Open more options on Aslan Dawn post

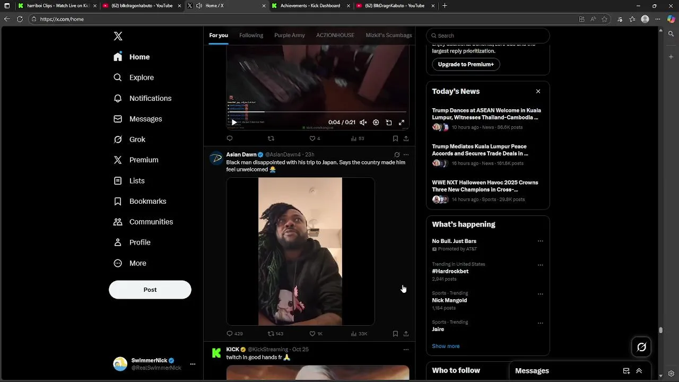tap(406, 155)
